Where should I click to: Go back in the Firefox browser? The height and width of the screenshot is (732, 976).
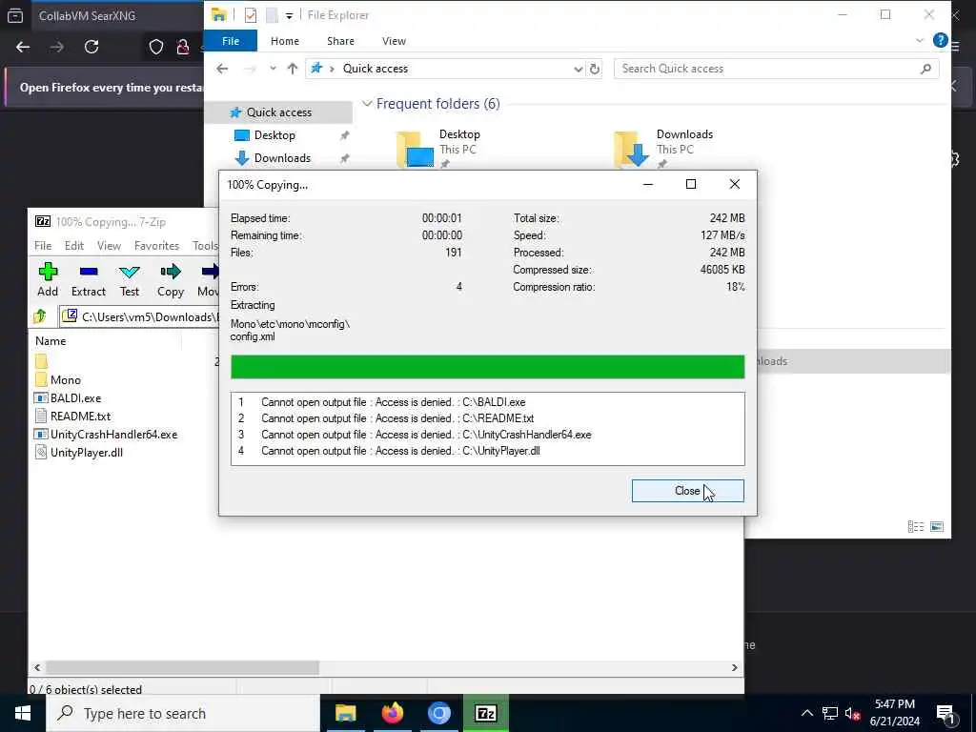pyautogui.click(x=23, y=47)
